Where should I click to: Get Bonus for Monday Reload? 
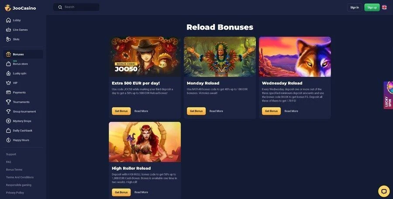196,111
